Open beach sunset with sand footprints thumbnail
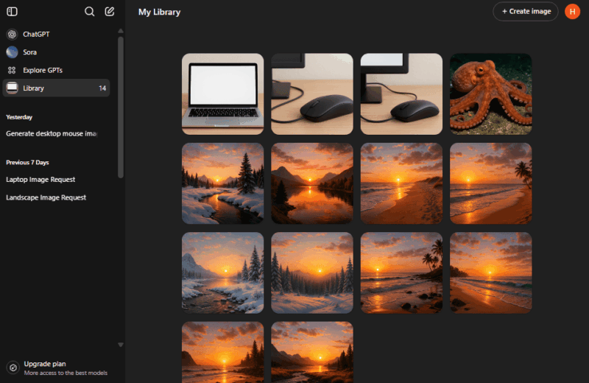Viewport: 589px width, 383px height. [401, 183]
